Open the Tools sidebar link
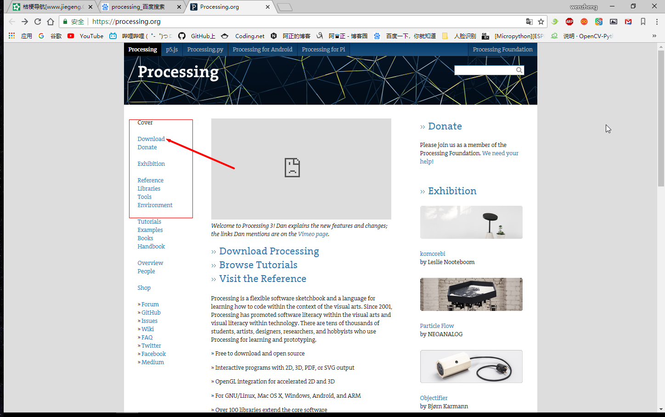Viewport: 665px width, 417px height. (144, 197)
